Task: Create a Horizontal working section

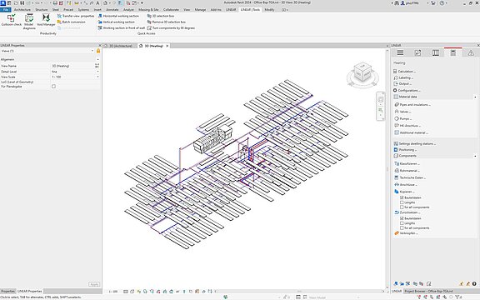Action: click(118, 16)
